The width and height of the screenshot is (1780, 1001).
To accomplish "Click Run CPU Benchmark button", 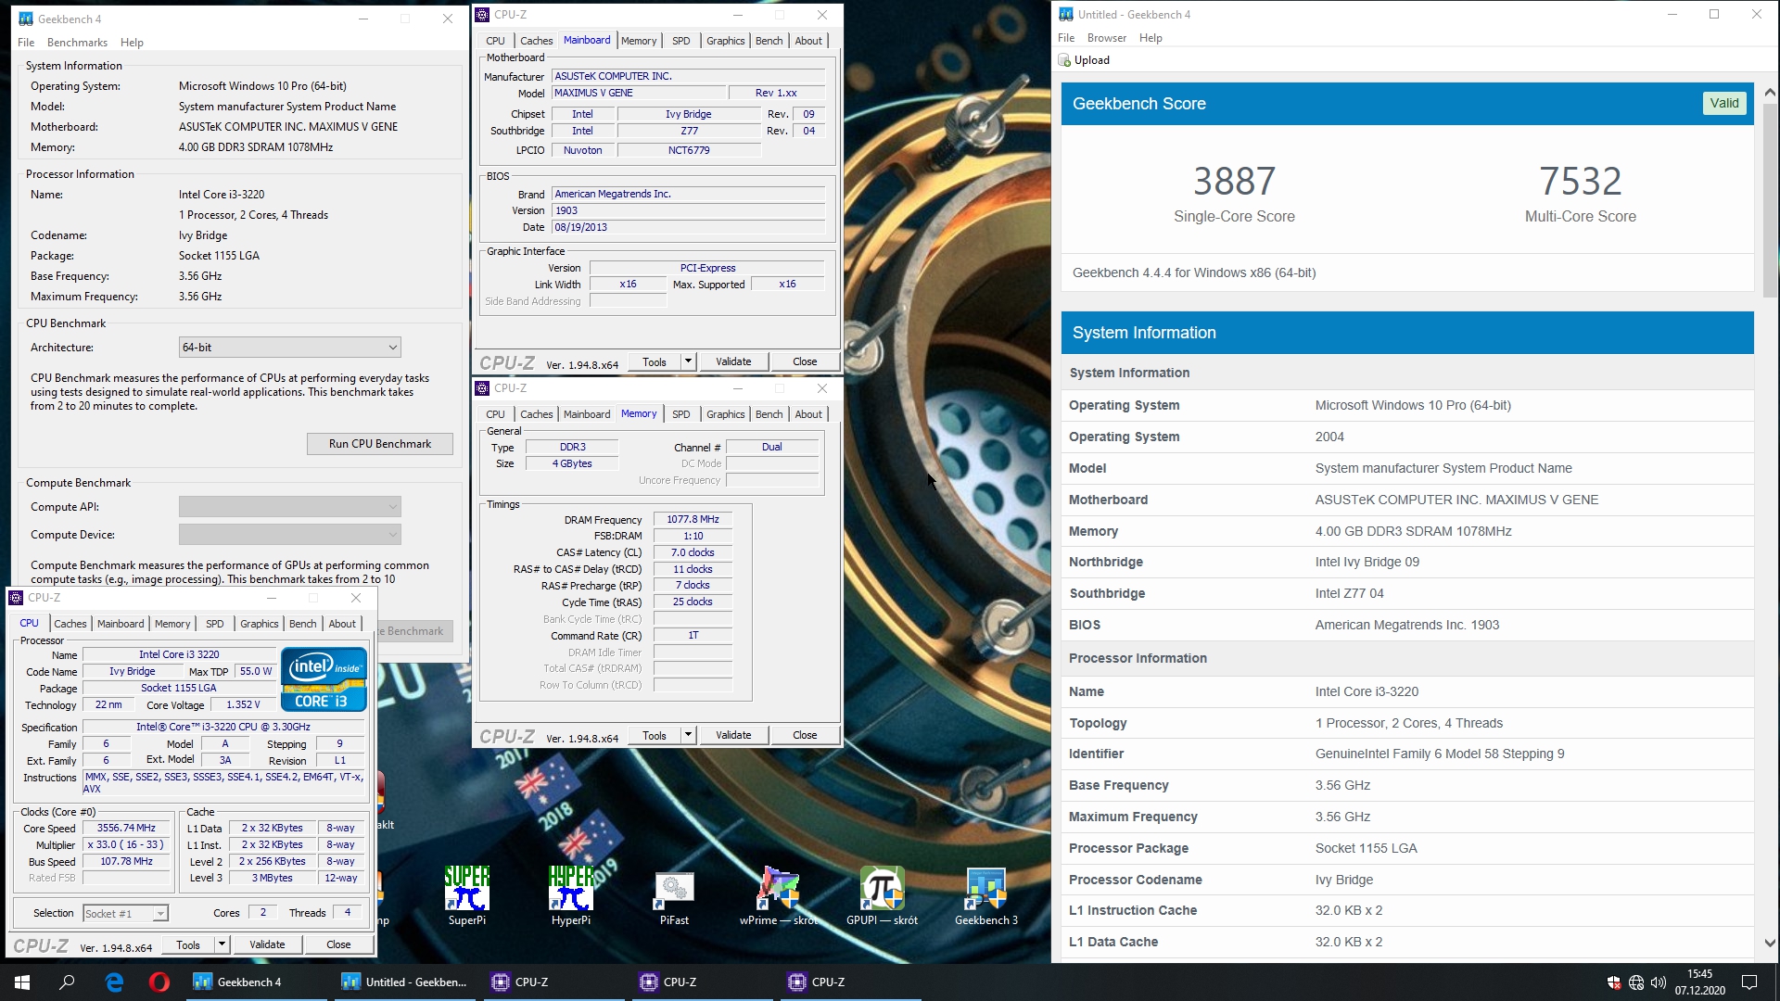I will pos(380,444).
